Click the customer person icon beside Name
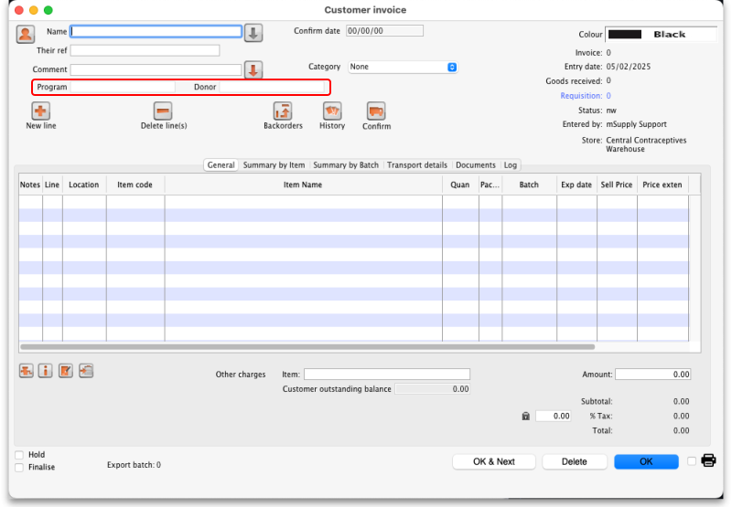 pos(26,34)
